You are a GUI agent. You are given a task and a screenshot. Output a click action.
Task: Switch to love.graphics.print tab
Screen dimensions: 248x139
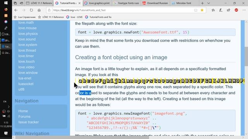[97, 3]
